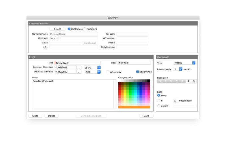Enable the Whole day checkbox
Screen dimensions: 226x141
click(x=108, y=72)
